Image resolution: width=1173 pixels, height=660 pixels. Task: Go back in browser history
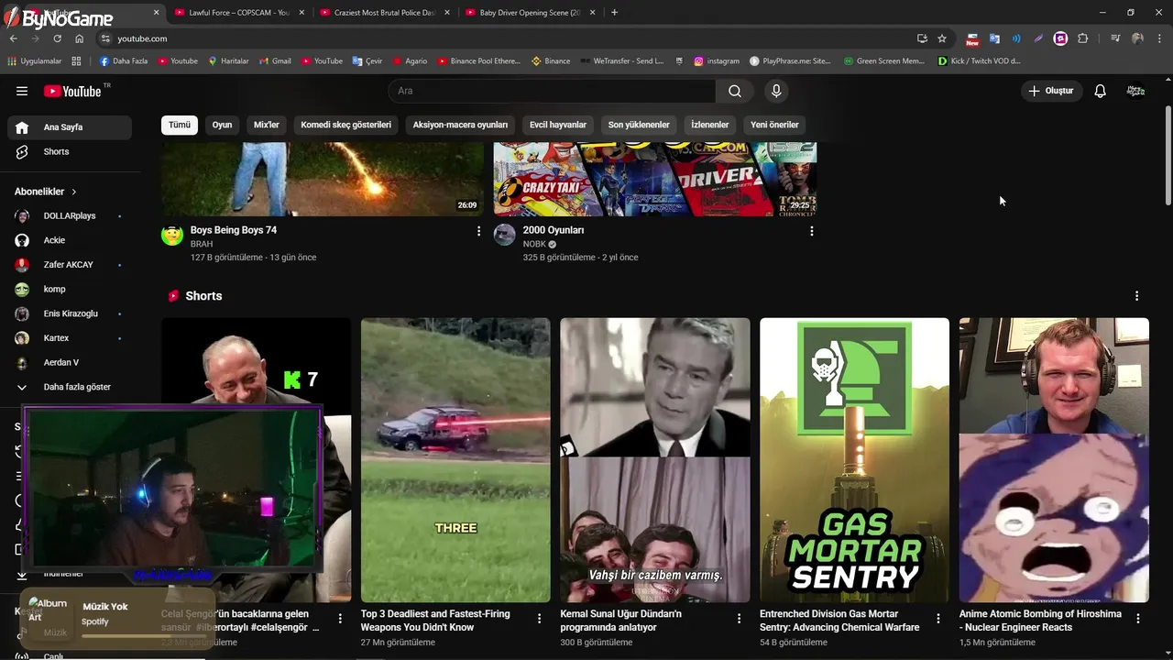pos(13,38)
